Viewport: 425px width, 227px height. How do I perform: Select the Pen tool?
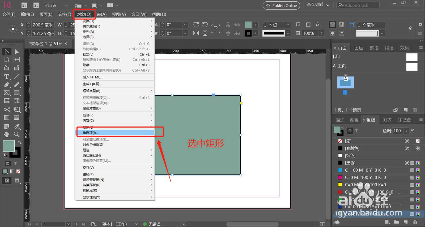coord(7,85)
